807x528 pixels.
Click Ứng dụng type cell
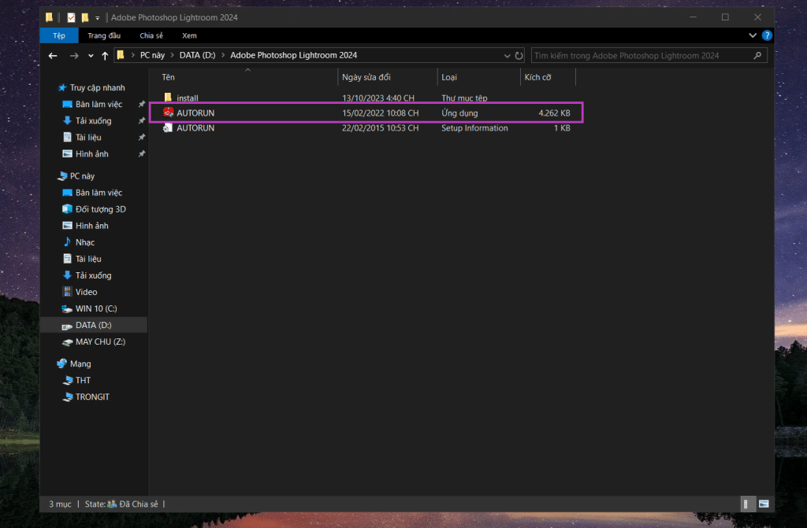(x=459, y=113)
